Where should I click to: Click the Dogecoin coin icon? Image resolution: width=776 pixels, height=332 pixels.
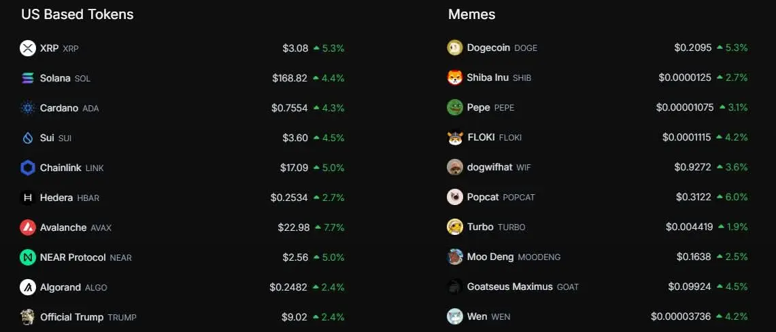click(455, 48)
